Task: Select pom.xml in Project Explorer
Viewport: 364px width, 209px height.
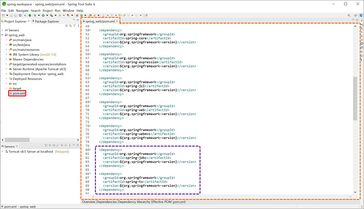Action: coord(17,93)
